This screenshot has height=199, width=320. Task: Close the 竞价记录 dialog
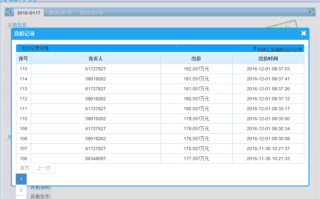click(x=304, y=33)
